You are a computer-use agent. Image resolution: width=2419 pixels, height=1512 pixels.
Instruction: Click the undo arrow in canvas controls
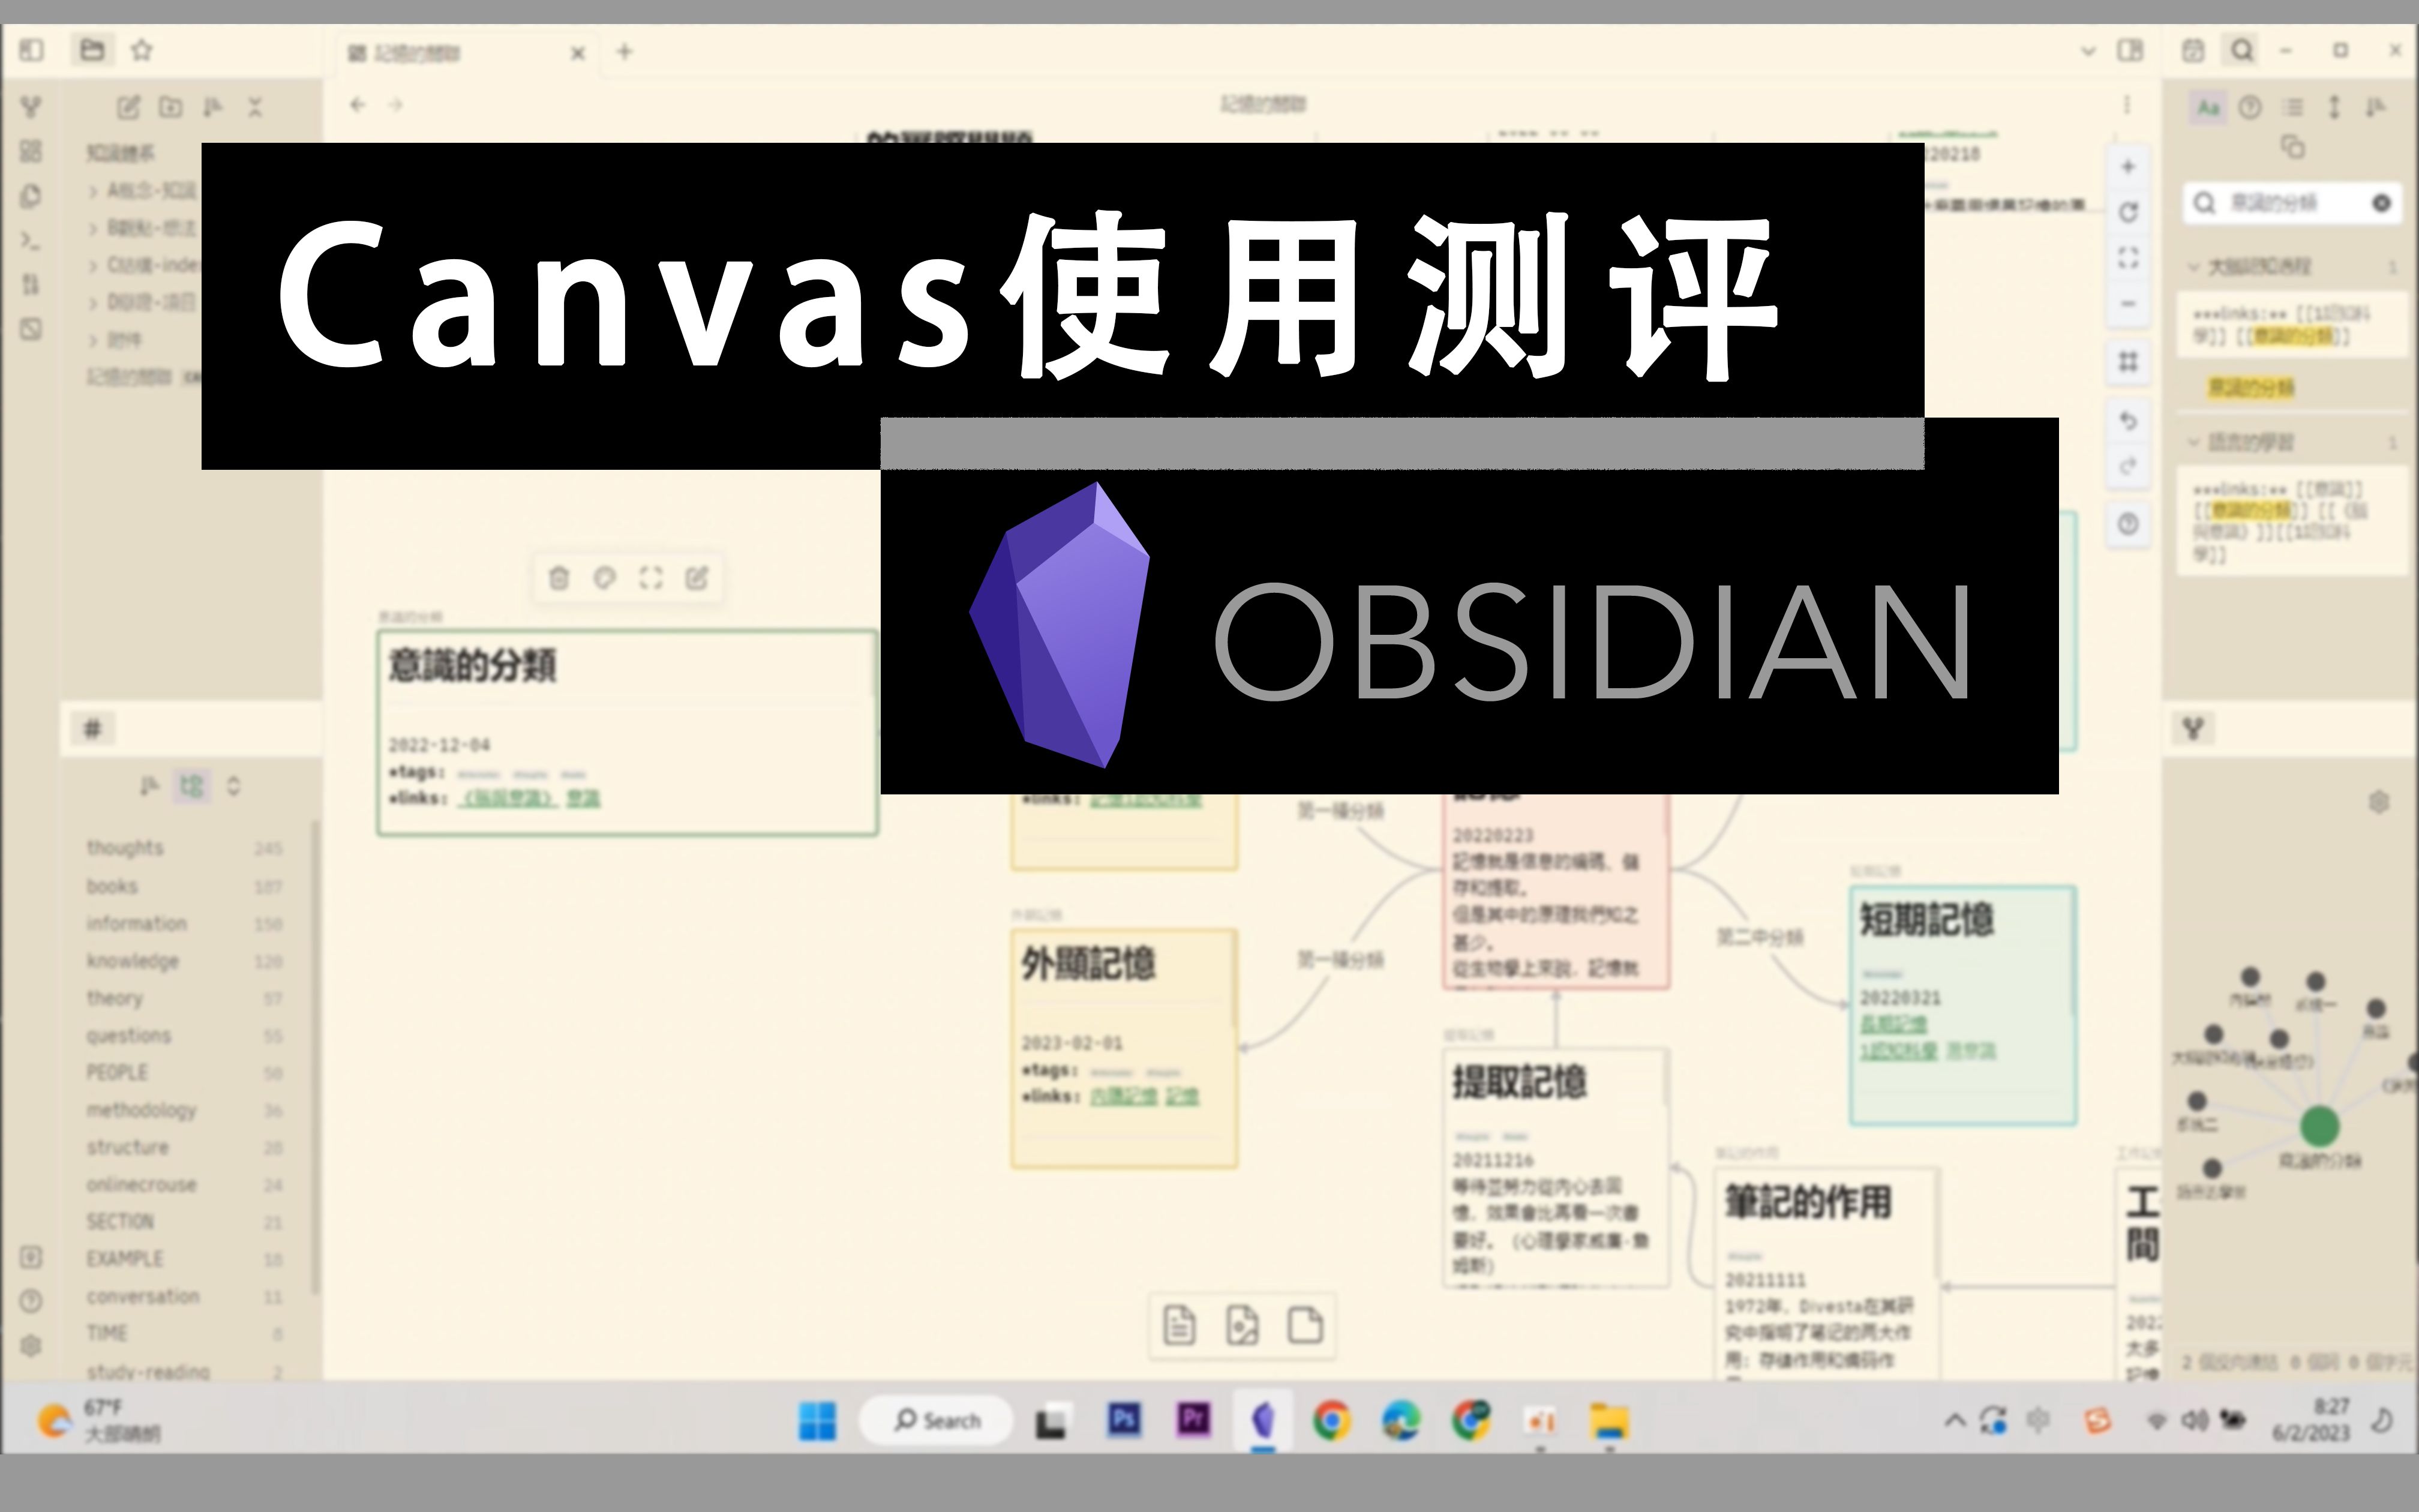2128,421
